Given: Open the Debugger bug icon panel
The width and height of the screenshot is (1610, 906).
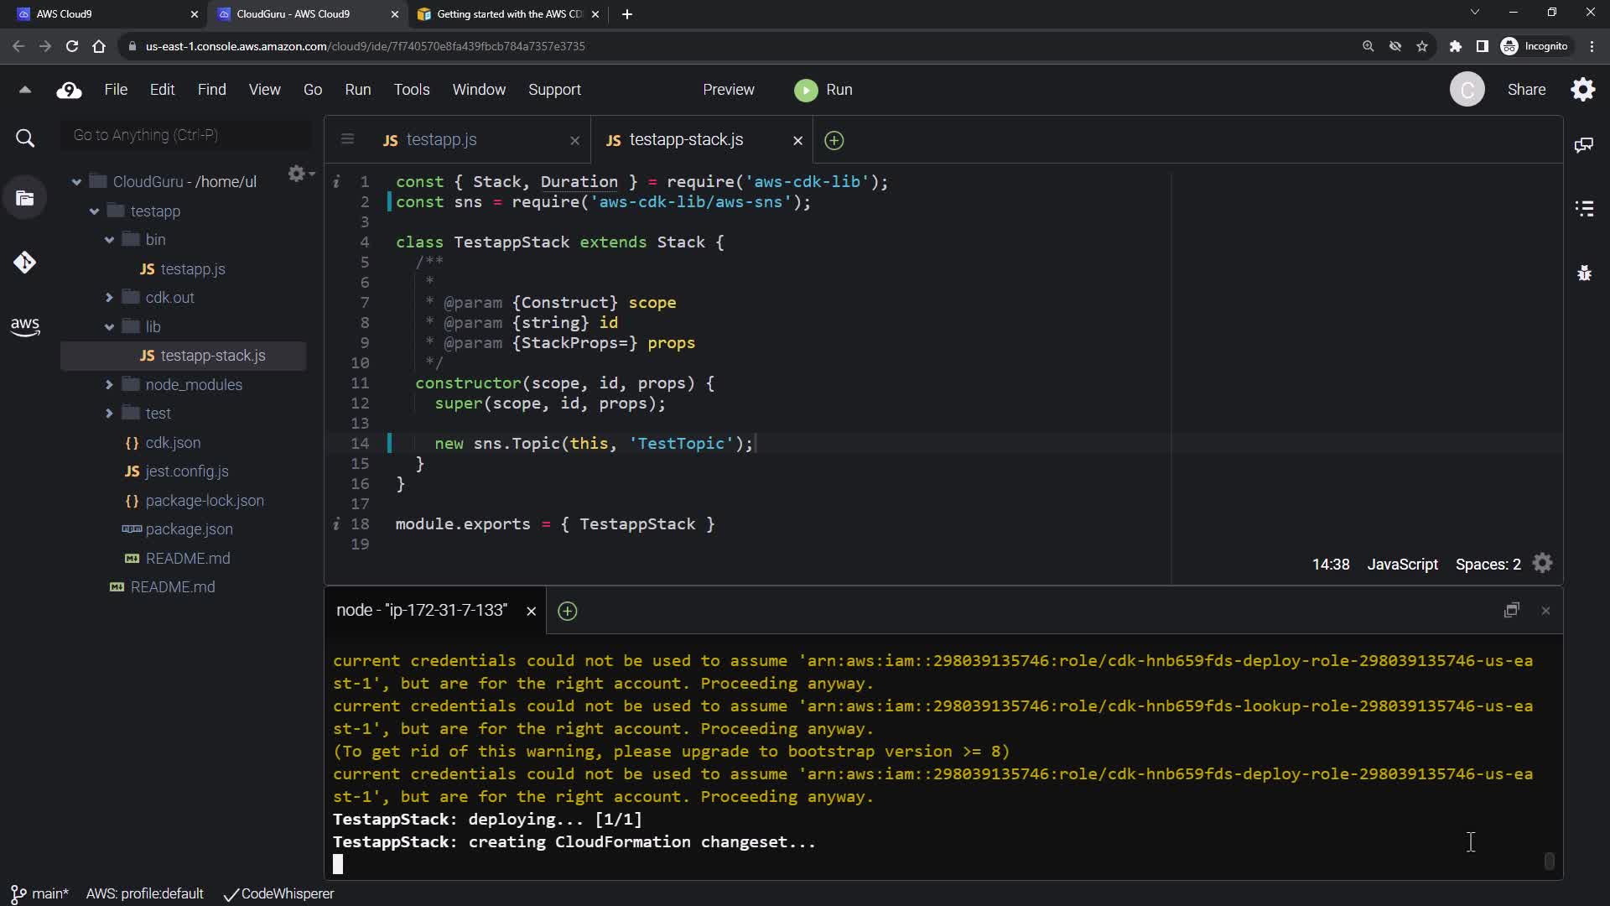Looking at the screenshot, I should tap(1584, 273).
